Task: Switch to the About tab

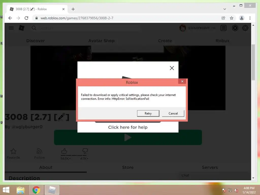Action: [46, 167]
